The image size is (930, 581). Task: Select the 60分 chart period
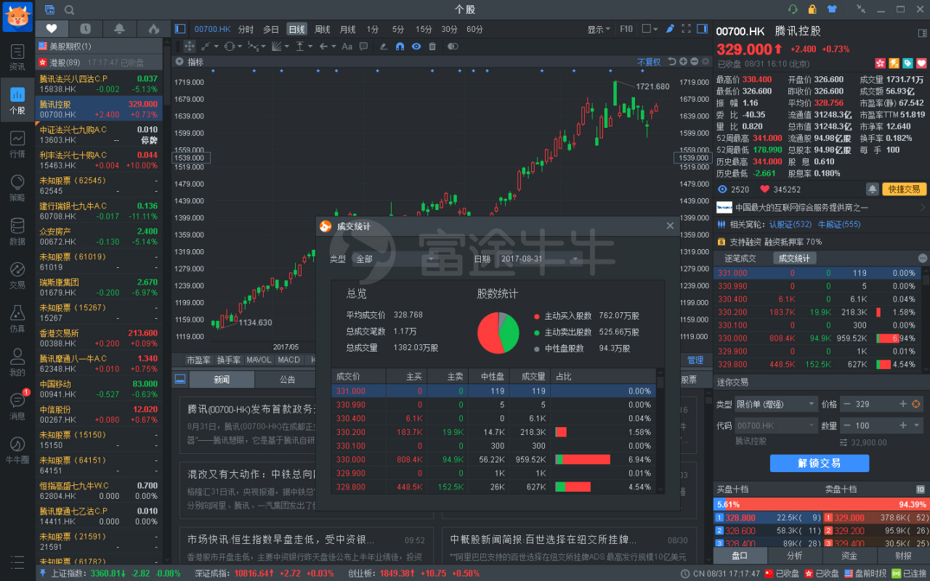click(x=474, y=29)
